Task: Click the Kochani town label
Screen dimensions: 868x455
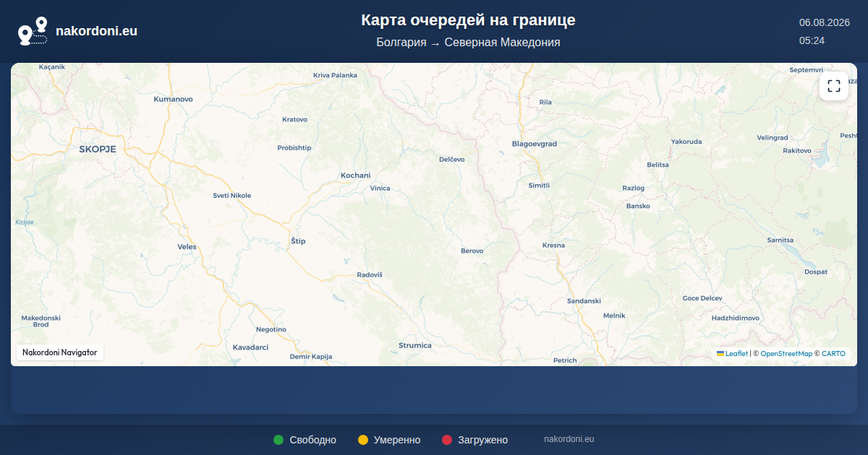Action: (x=356, y=175)
